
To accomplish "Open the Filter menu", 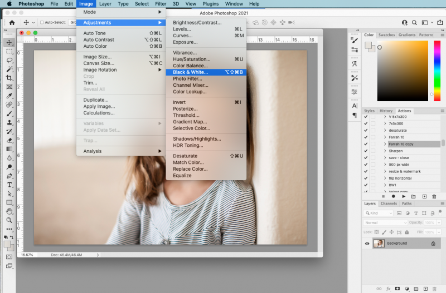I will (161, 4).
